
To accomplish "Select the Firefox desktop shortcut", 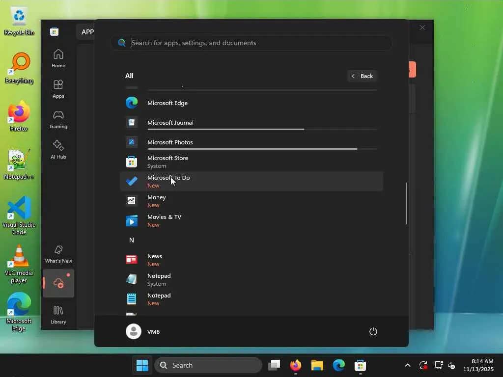I will tap(19, 116).
